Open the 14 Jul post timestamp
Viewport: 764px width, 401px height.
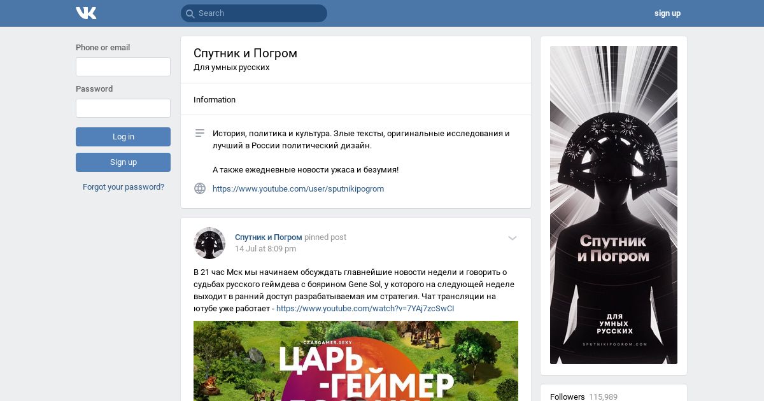click(x=265, y=249)
